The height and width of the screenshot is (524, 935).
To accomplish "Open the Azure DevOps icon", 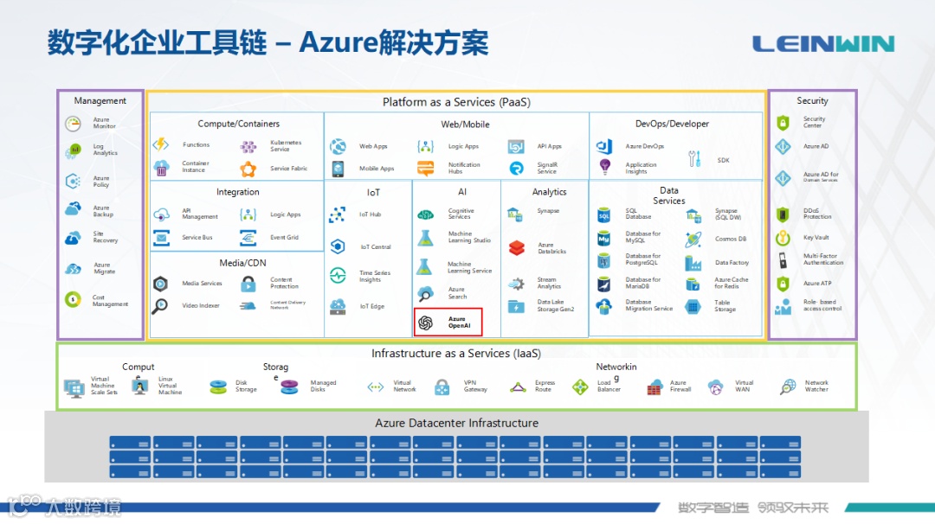I will (x=604, y=146).
